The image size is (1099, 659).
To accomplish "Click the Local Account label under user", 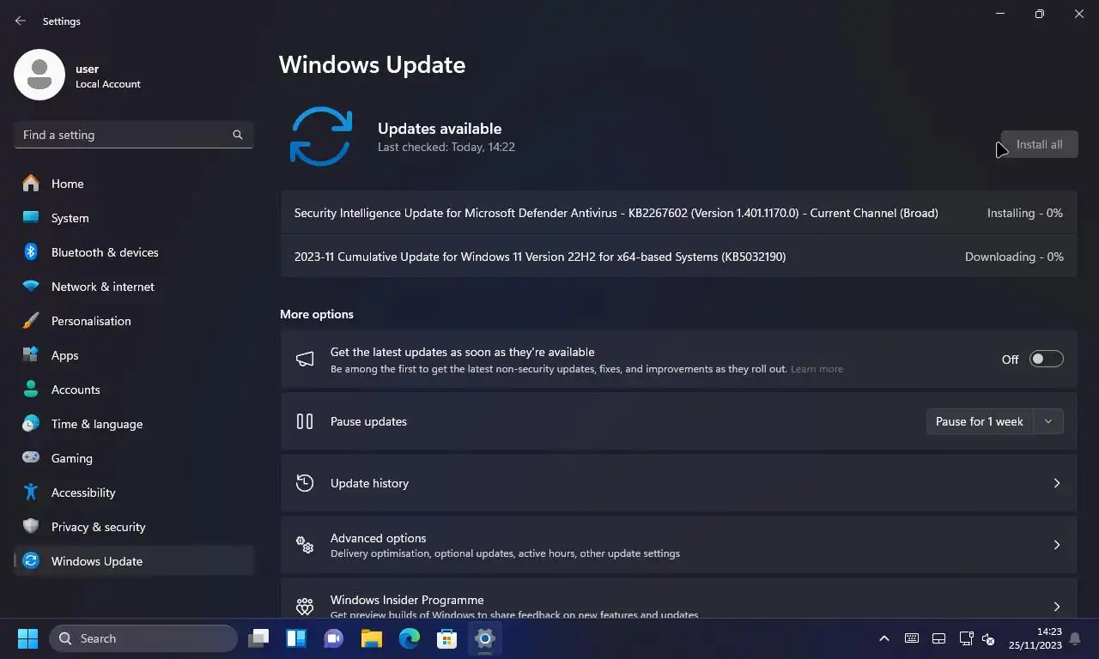I will coord(108,84).
